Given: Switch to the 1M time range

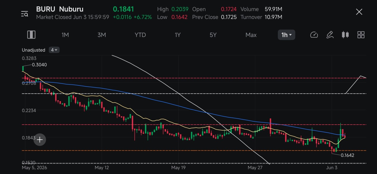Looking at the screenshot, I should tap(65, 35).
